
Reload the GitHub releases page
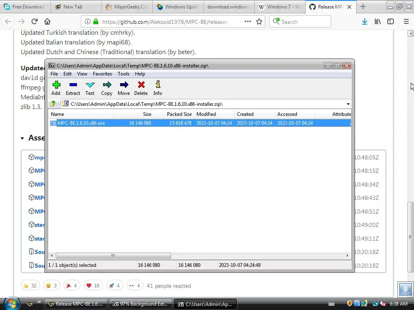(34, 21)
